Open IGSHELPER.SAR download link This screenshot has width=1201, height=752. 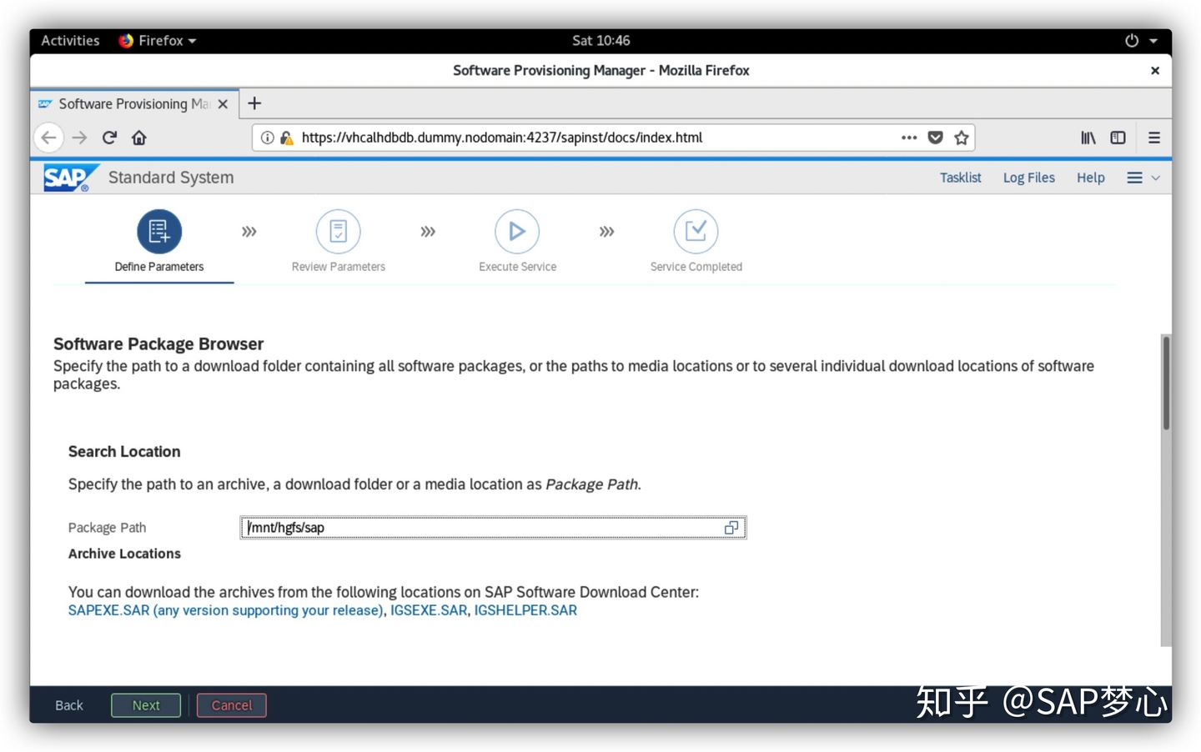(525, 610)
